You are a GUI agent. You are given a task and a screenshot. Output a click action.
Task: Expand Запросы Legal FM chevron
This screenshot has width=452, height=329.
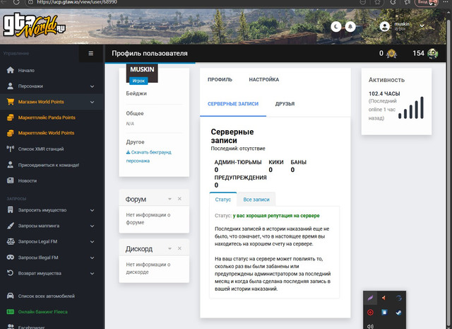[93, 242]
